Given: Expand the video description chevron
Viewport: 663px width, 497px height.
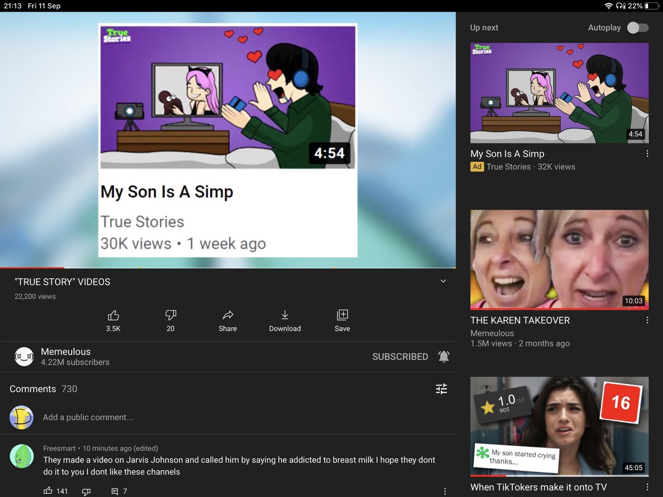Looking at the screenshot, I should pyautogui.click(x=443, y=281).
